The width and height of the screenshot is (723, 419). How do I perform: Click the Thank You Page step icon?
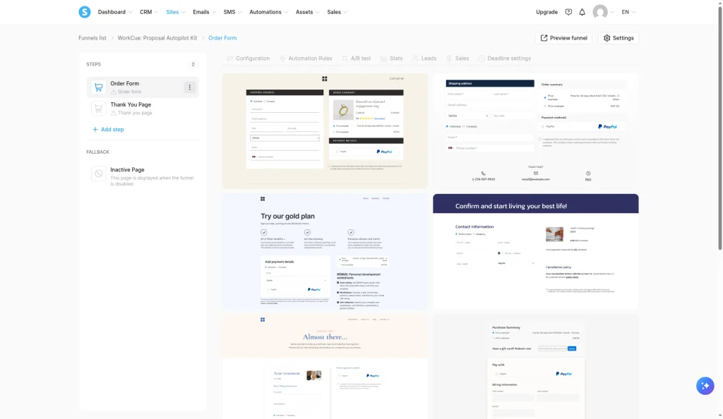coord(98,108)
